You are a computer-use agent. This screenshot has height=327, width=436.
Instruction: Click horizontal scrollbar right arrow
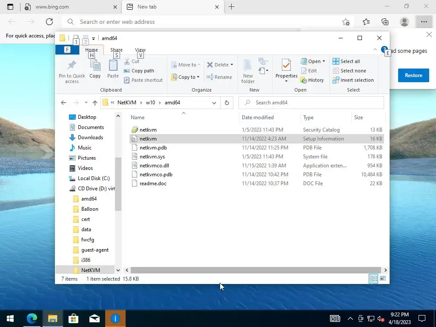coord(385,270)
